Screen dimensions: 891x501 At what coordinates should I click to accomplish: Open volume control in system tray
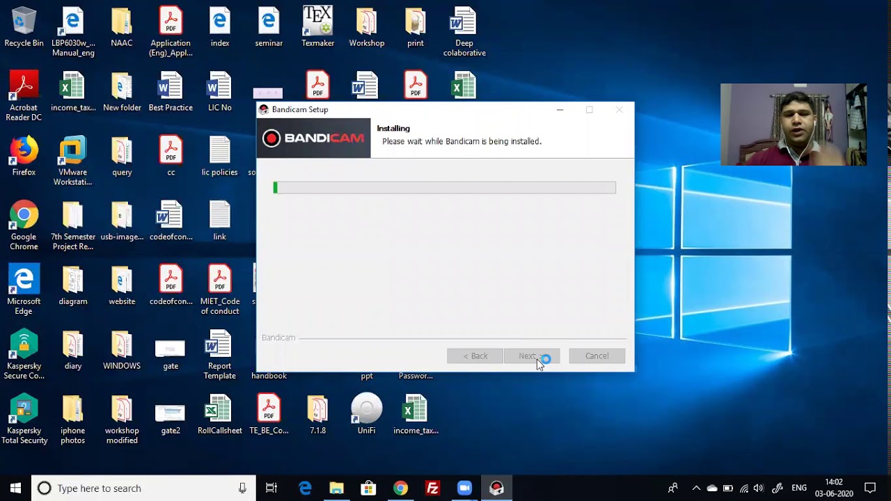pos(759,488)
